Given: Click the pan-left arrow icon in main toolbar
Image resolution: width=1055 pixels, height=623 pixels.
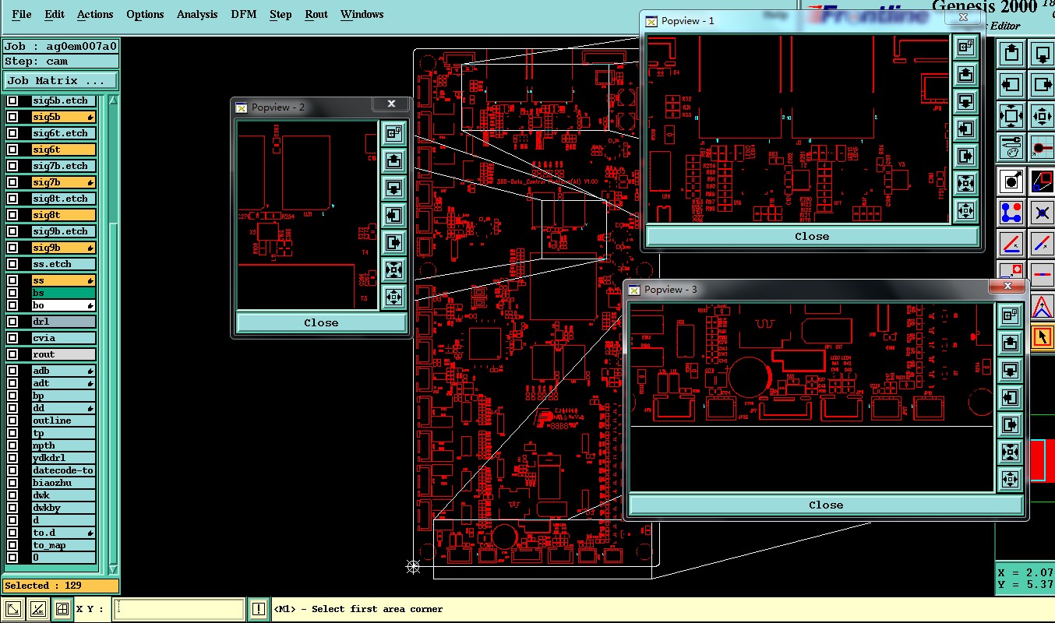Looking at the screenshot, I should pyautogui.click(x=1011, y=85).
